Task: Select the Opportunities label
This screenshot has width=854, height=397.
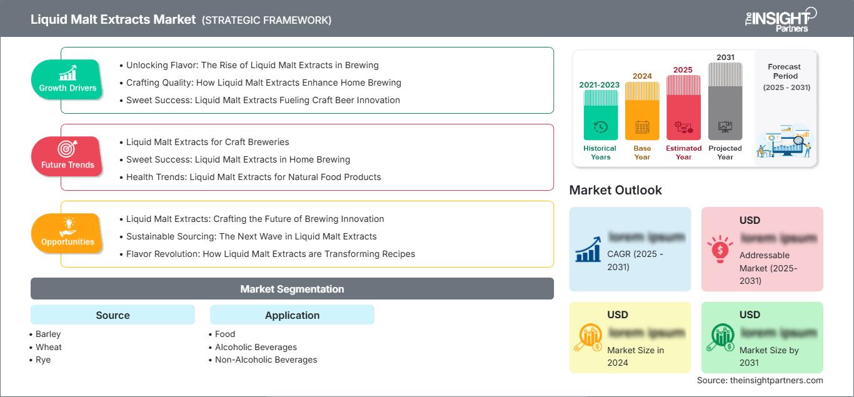Action: click(x=68, y=242)
